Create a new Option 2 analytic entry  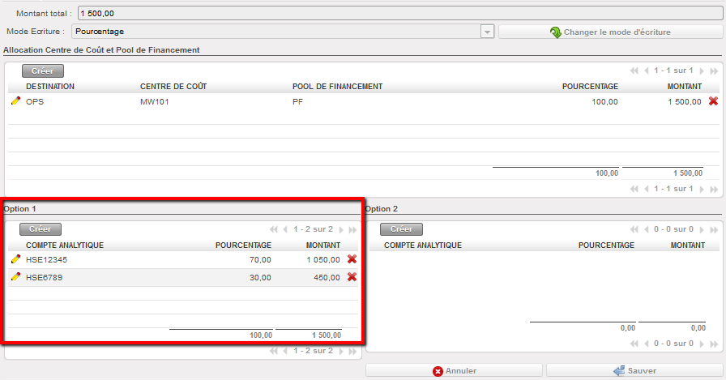[x=401, y=229]
